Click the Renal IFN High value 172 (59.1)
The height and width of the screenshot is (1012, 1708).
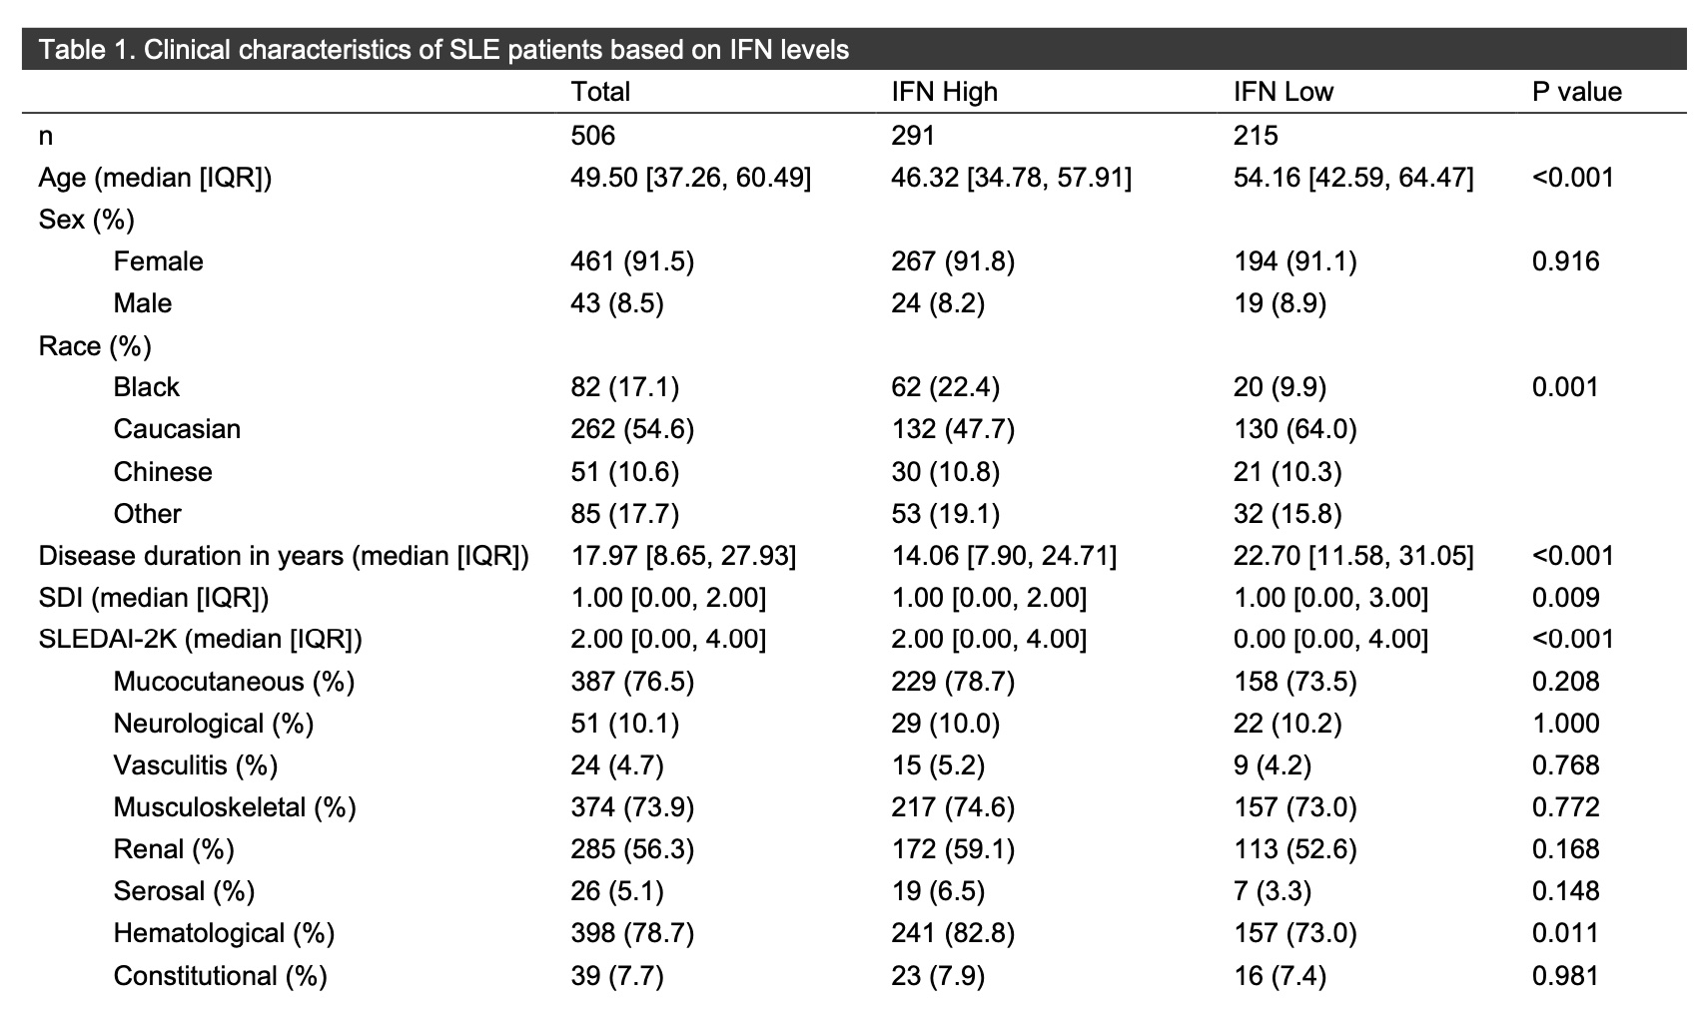coord(952,849)
